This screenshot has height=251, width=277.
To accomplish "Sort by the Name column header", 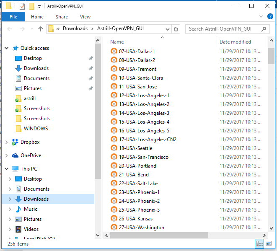I will coord(117,42).
